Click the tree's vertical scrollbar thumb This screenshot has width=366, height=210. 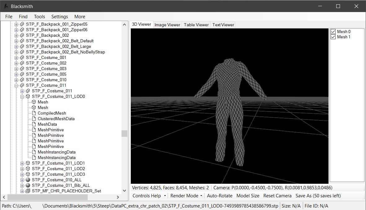coord(124,133)
